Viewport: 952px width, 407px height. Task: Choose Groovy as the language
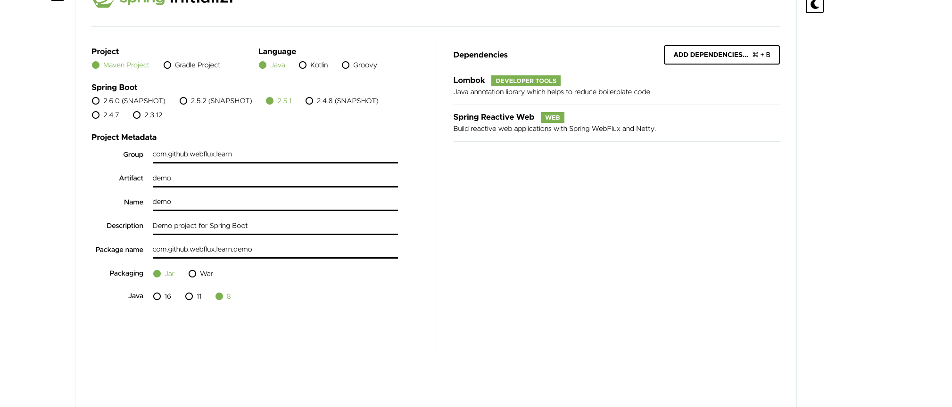(x=359, y=65)
